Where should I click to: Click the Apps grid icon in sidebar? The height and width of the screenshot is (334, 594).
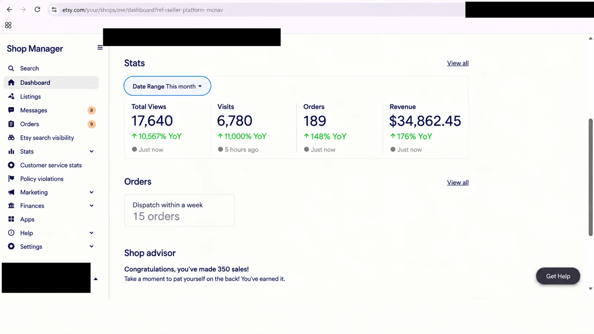pos(11,219)
